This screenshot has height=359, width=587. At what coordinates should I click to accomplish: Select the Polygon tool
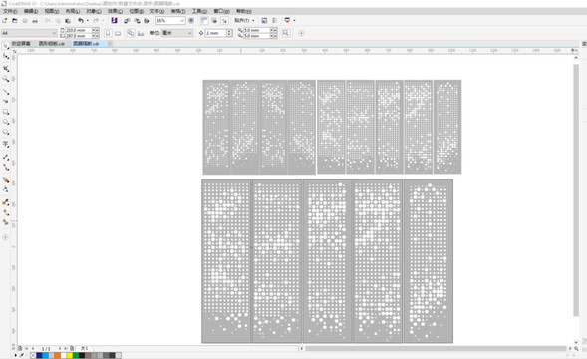pos(6,132)
